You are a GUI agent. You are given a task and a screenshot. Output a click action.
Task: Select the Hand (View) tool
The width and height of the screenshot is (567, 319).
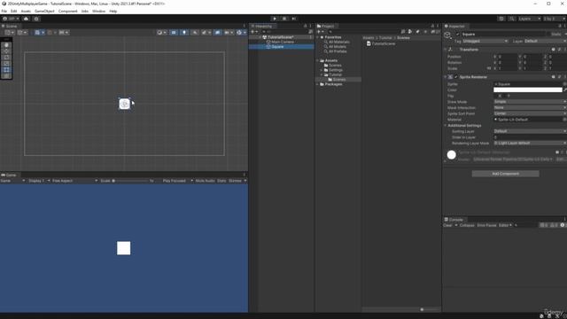pos(6,45)
